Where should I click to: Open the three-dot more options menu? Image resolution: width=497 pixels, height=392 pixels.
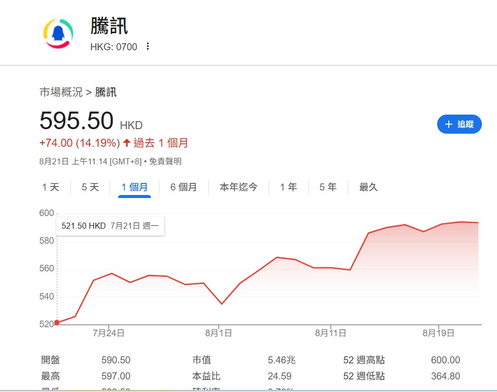coord(147,47)
